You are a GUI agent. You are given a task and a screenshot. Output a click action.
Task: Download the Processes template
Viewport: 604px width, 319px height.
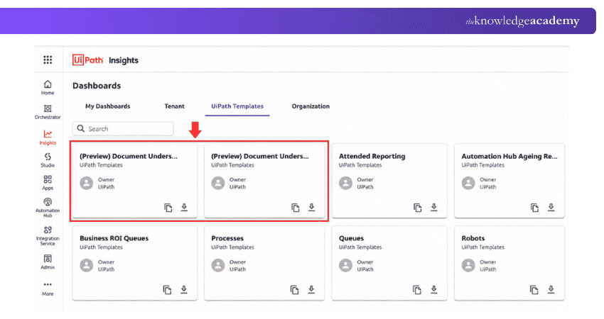(312, 289)
